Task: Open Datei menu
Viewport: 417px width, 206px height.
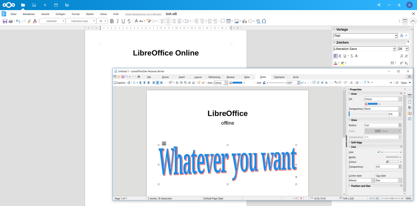Action: (14, 14)
